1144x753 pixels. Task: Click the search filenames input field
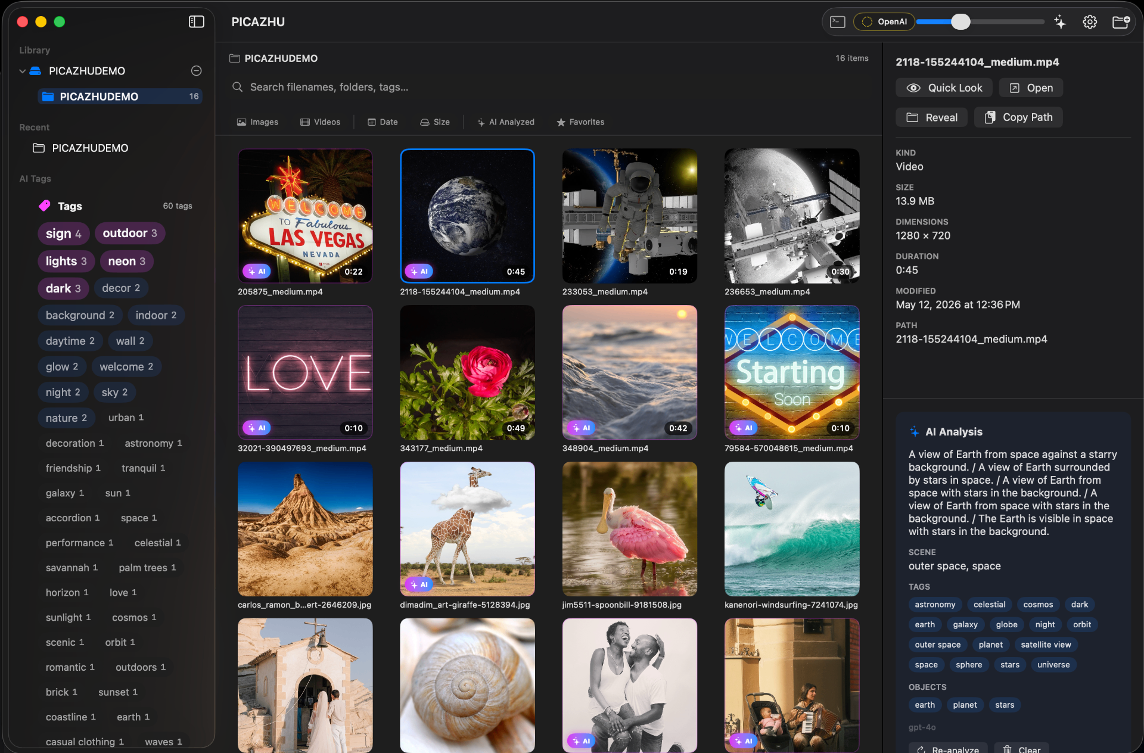point(548,87)
